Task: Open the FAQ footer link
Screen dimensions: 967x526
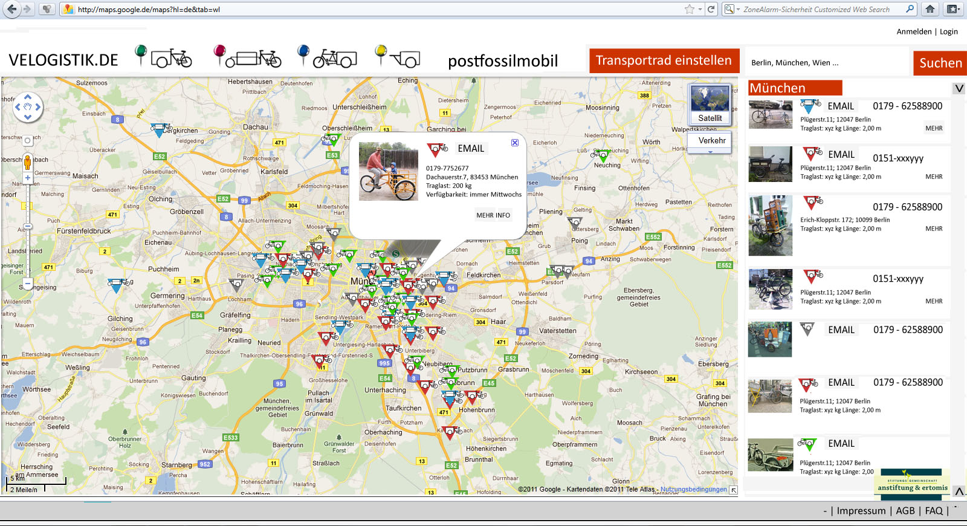Action: 933,511
